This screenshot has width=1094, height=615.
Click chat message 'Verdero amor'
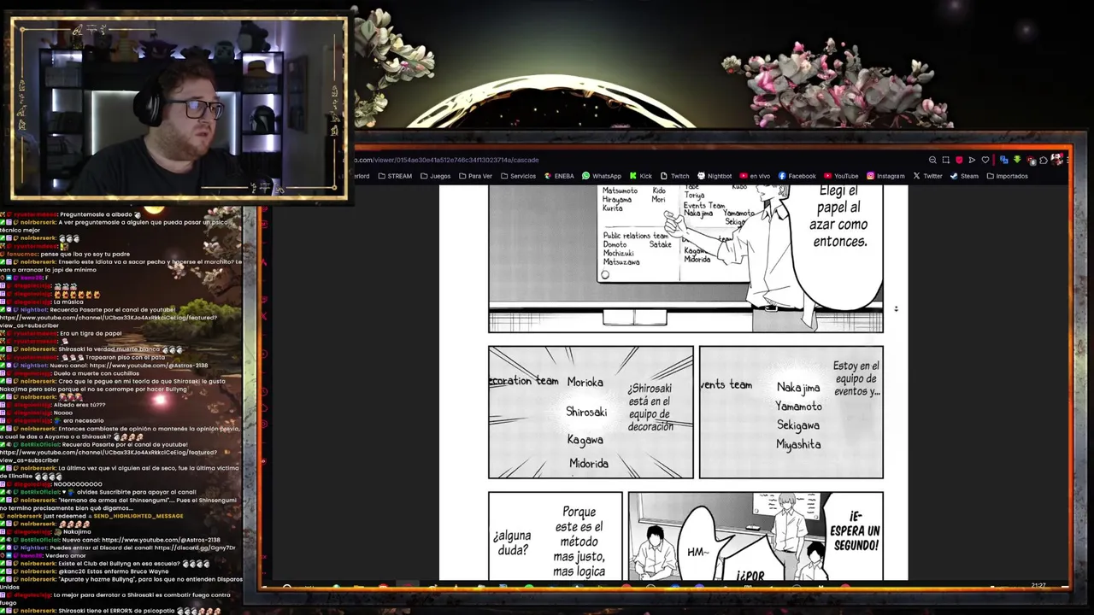point(64,555)
